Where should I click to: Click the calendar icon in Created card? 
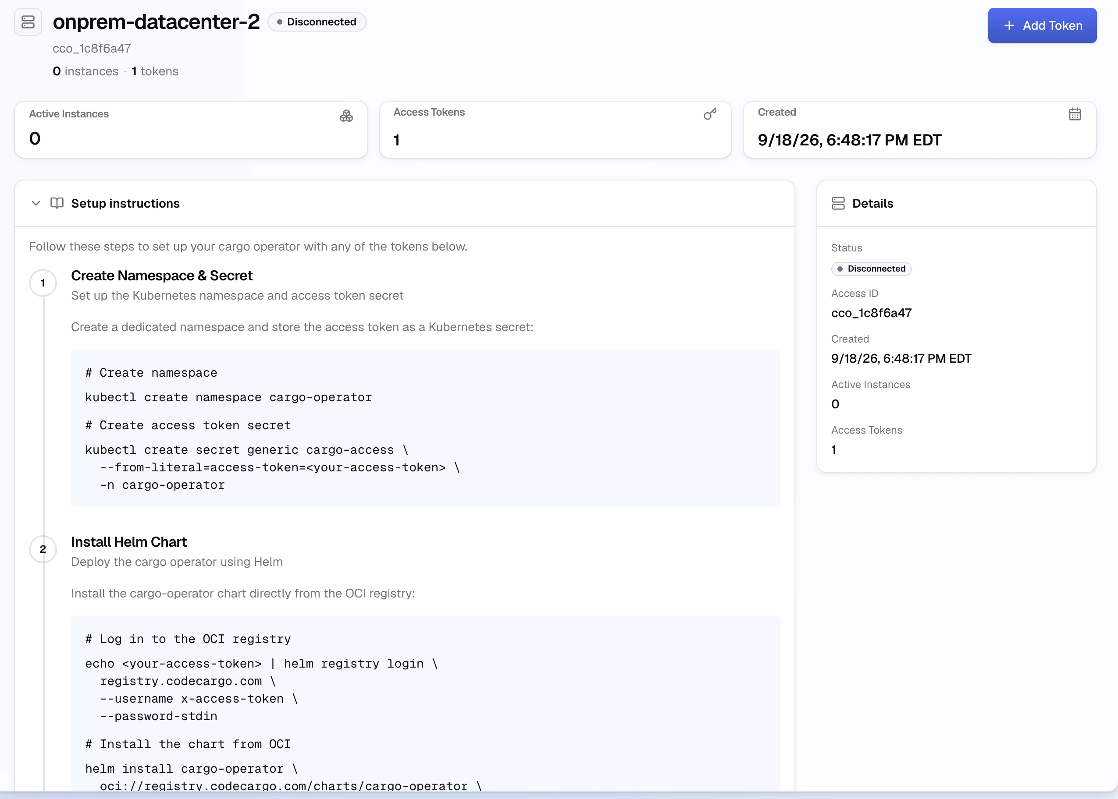click(1075, 114)
